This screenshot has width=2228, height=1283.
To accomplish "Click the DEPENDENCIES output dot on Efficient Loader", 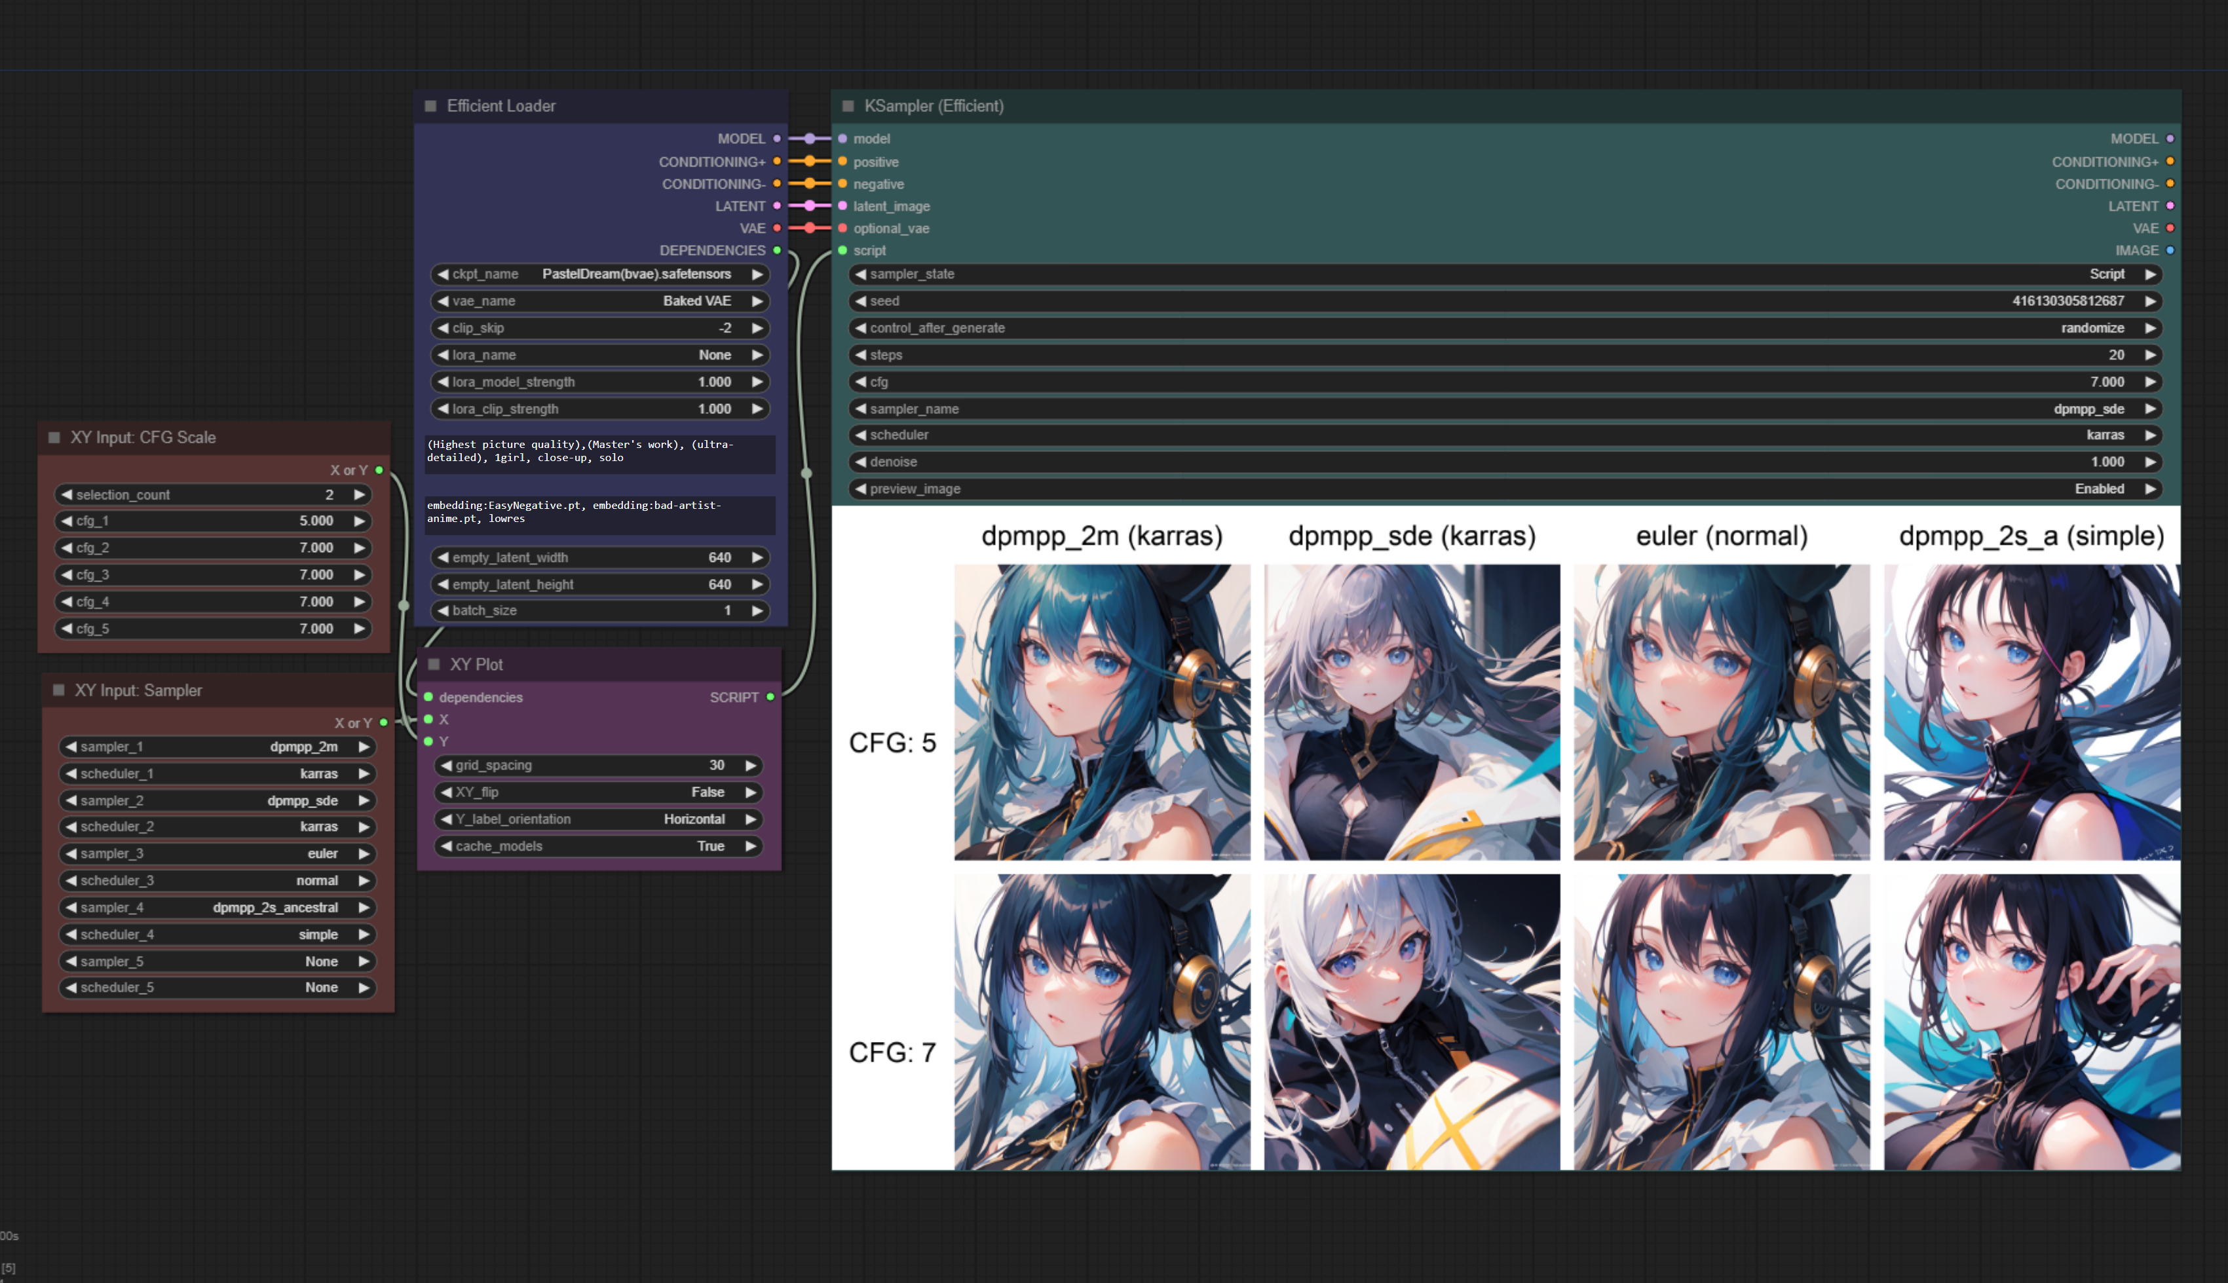I will tap(776, 250).
